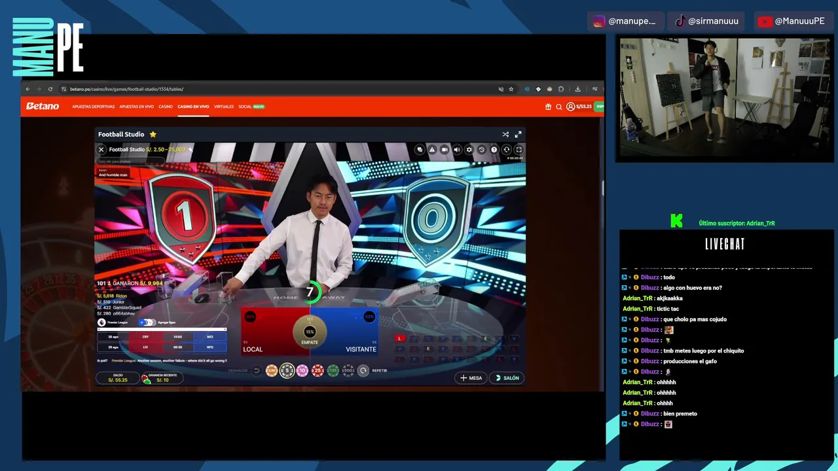Screen dimensions: 838x471
Task: Open the Social menu item
Action: point(245,107)
